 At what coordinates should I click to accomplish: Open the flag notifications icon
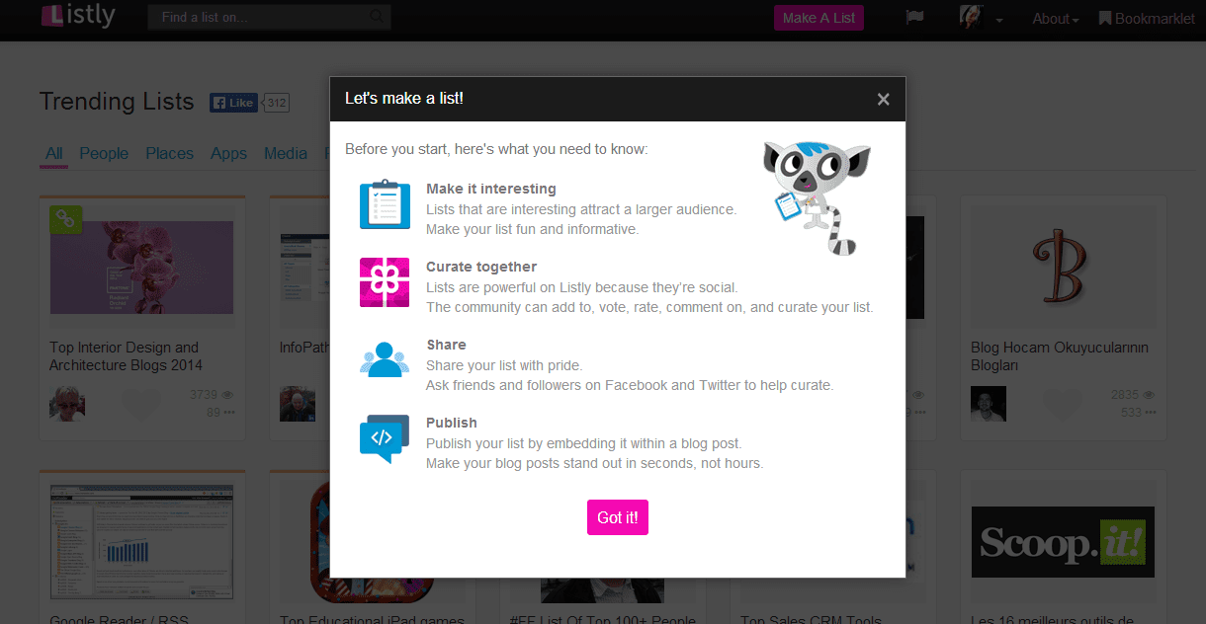tap(914, 18)
